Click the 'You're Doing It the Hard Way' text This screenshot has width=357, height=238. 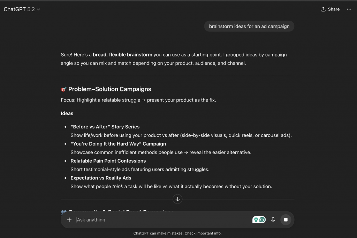tap(118, 144)
